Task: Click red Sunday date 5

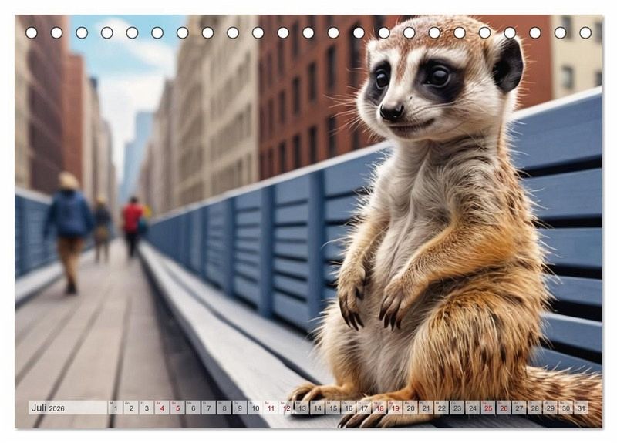Action: point(177,408)
